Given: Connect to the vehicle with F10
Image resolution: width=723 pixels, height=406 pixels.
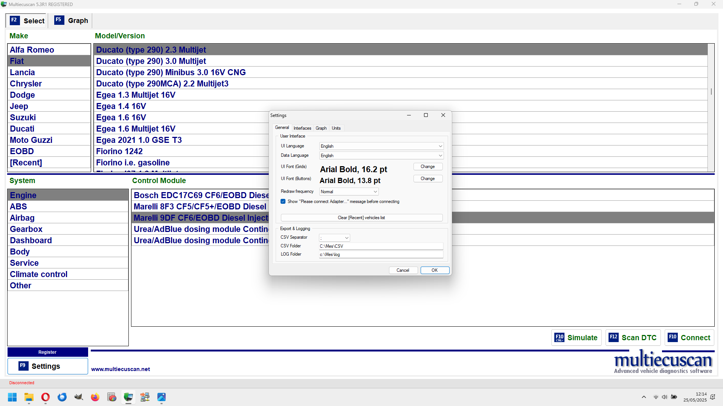Looking at the screenshot, I should tap(689, 338).
